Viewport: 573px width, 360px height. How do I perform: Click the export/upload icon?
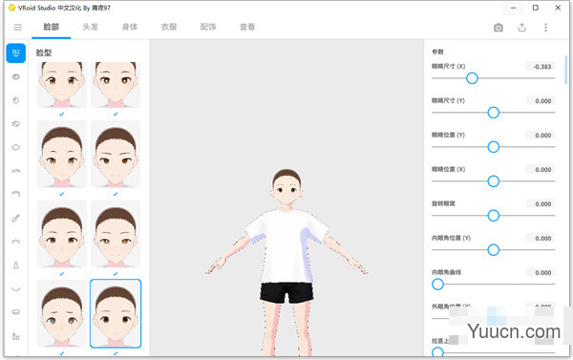[521, 28]
